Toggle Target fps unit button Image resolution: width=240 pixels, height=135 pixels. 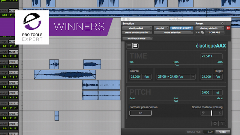pyautogui.click(x=217, y=77)
